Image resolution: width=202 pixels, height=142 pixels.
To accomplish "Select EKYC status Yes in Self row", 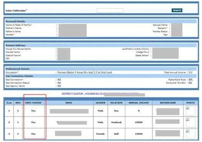I will [x=33, y=134].
